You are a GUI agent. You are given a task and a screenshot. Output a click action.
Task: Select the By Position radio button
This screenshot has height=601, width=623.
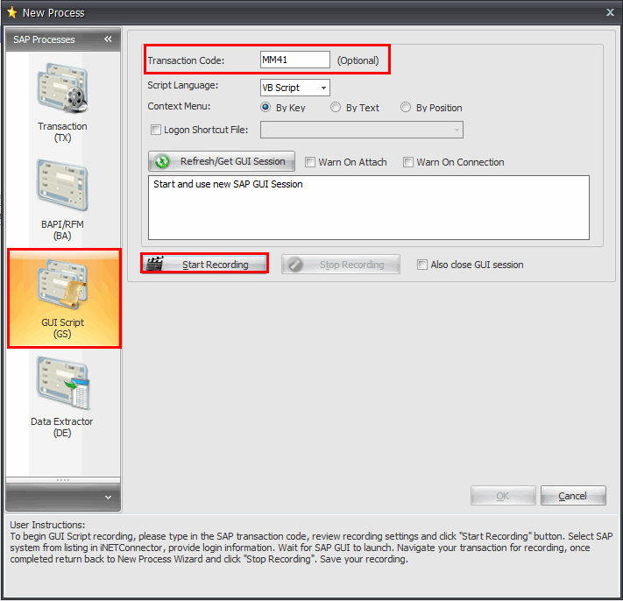click(406, 108)
